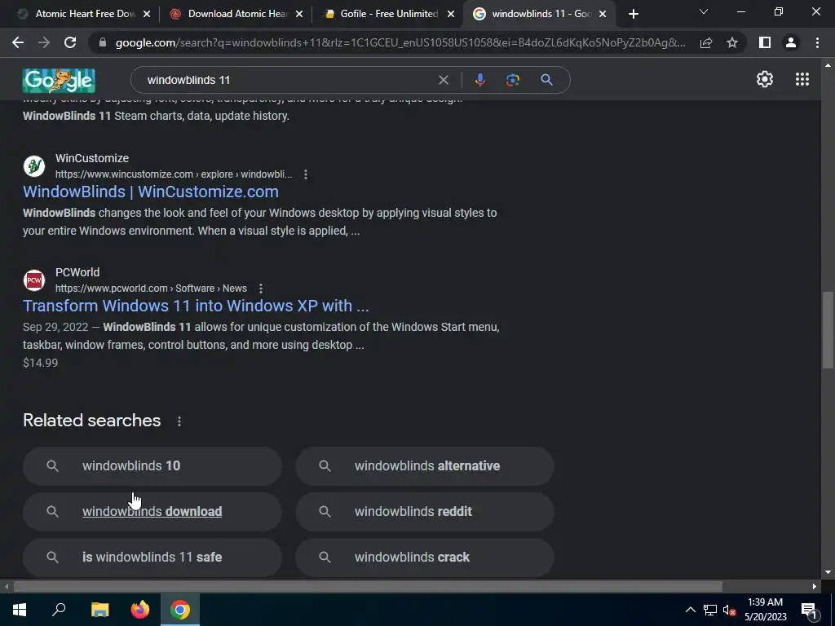
Task: Open the Chrome profile menu
Action: coord(791,42)
